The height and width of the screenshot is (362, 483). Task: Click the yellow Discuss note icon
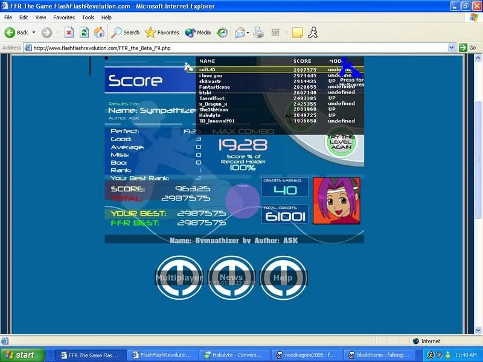click(x=297, y=33)
